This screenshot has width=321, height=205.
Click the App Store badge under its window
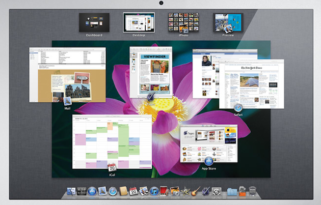point(208,161)
